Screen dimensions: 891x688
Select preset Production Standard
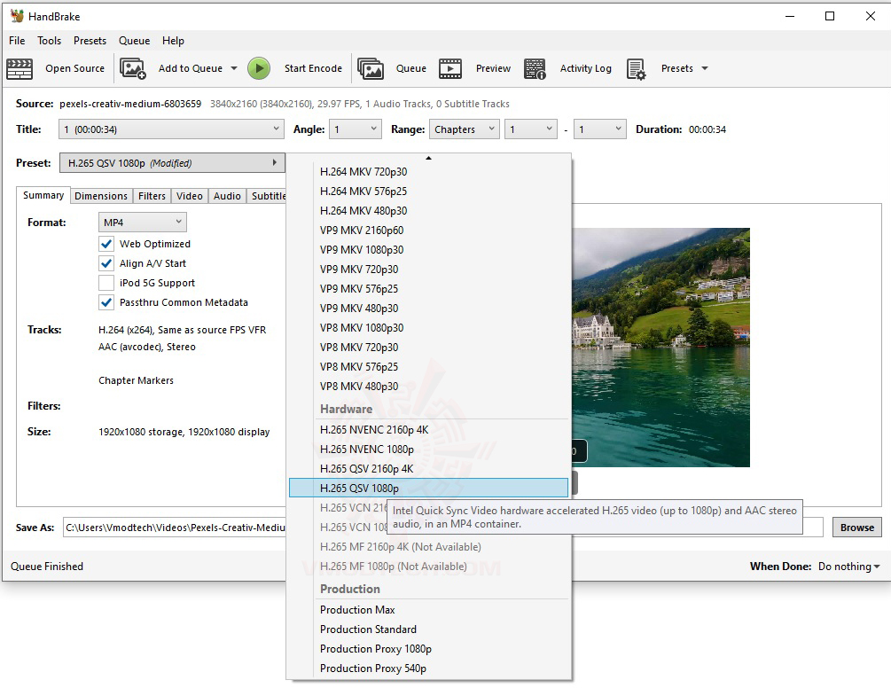[x=428, y=629]
